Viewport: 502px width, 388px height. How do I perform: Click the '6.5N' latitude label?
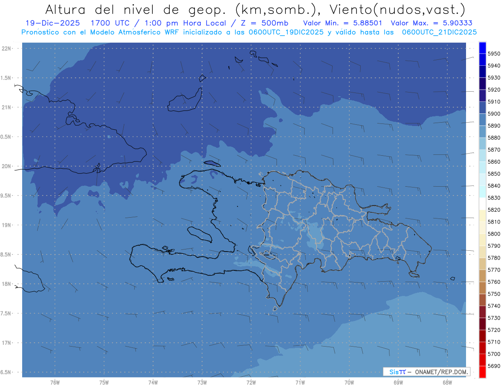coord(6,373)
